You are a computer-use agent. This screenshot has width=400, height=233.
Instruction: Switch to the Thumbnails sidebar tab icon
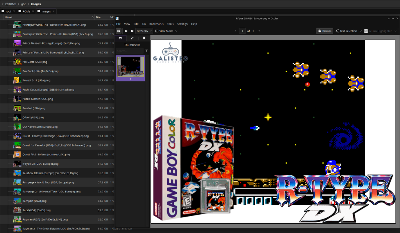(120, 38)
